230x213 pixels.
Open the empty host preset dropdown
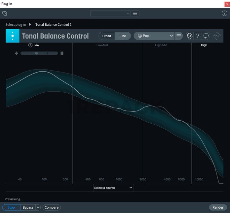point(110,14)
